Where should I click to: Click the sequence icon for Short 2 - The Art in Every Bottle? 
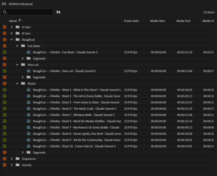coord(29,96)
